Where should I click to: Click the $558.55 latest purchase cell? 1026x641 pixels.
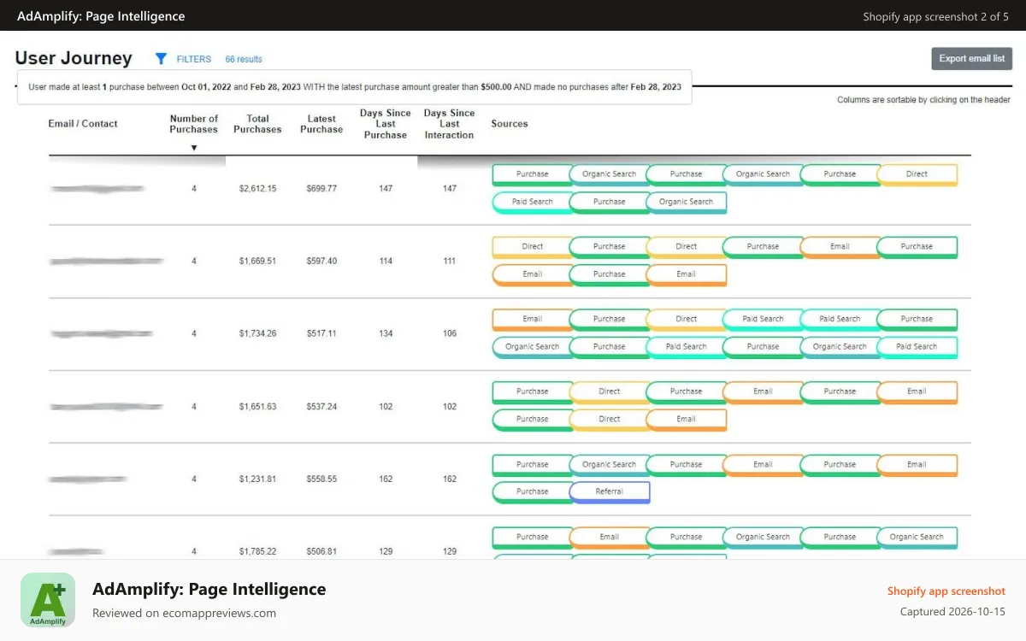click(x=321, y=479)
